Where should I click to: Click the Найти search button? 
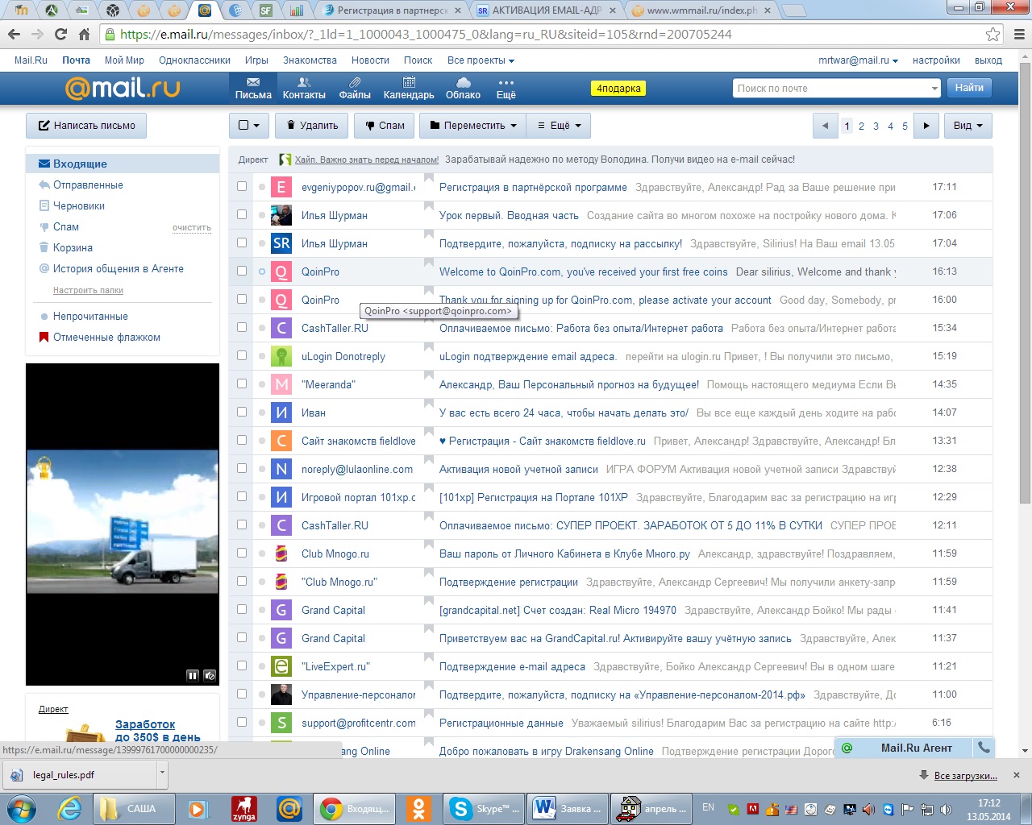969,88
